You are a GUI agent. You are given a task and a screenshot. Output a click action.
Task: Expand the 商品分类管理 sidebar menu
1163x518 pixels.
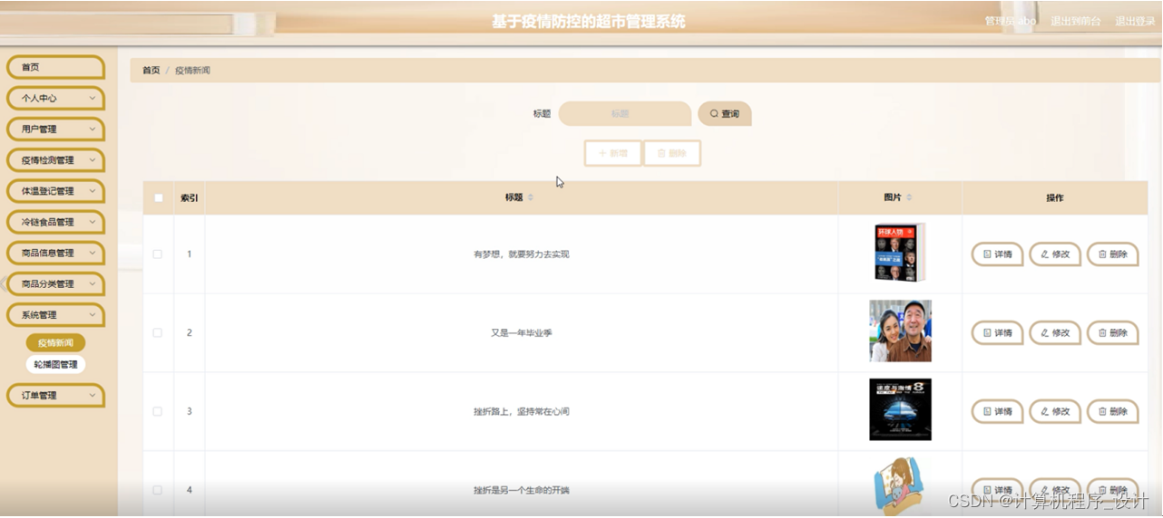pyautogui.click(x=55, y=283)
